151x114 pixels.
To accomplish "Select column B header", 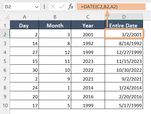I will pyautogui.click(x=55, y=17).
